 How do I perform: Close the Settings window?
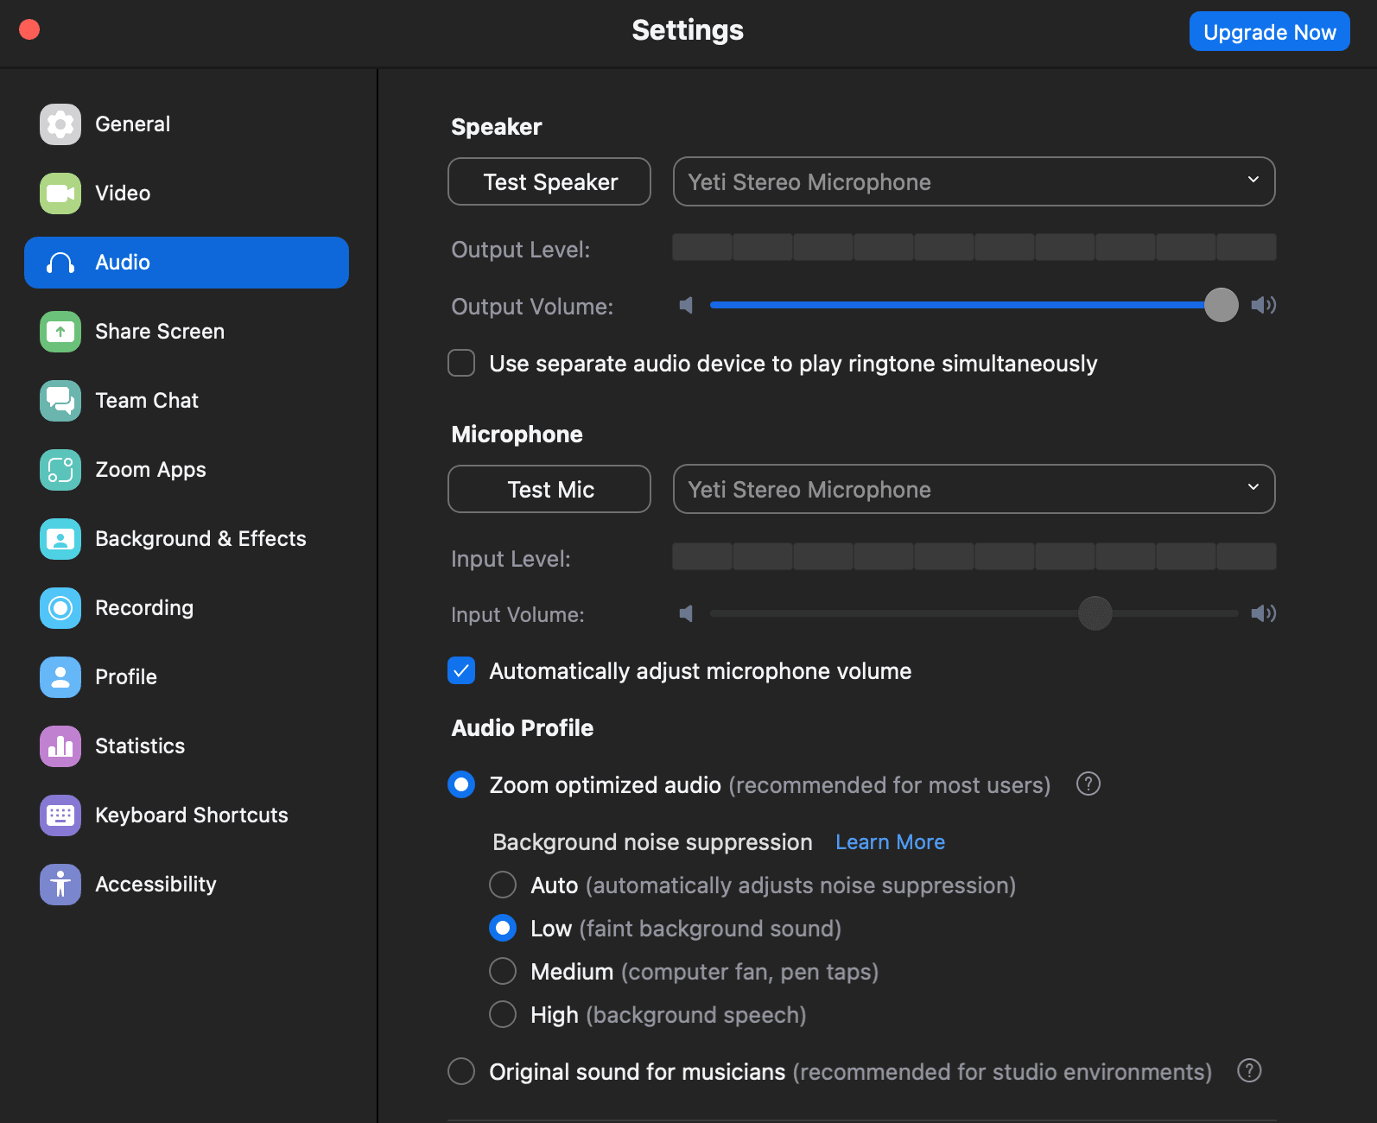29,29
